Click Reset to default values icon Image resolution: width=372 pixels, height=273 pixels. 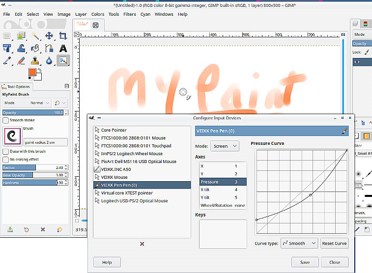click(59, 229)
